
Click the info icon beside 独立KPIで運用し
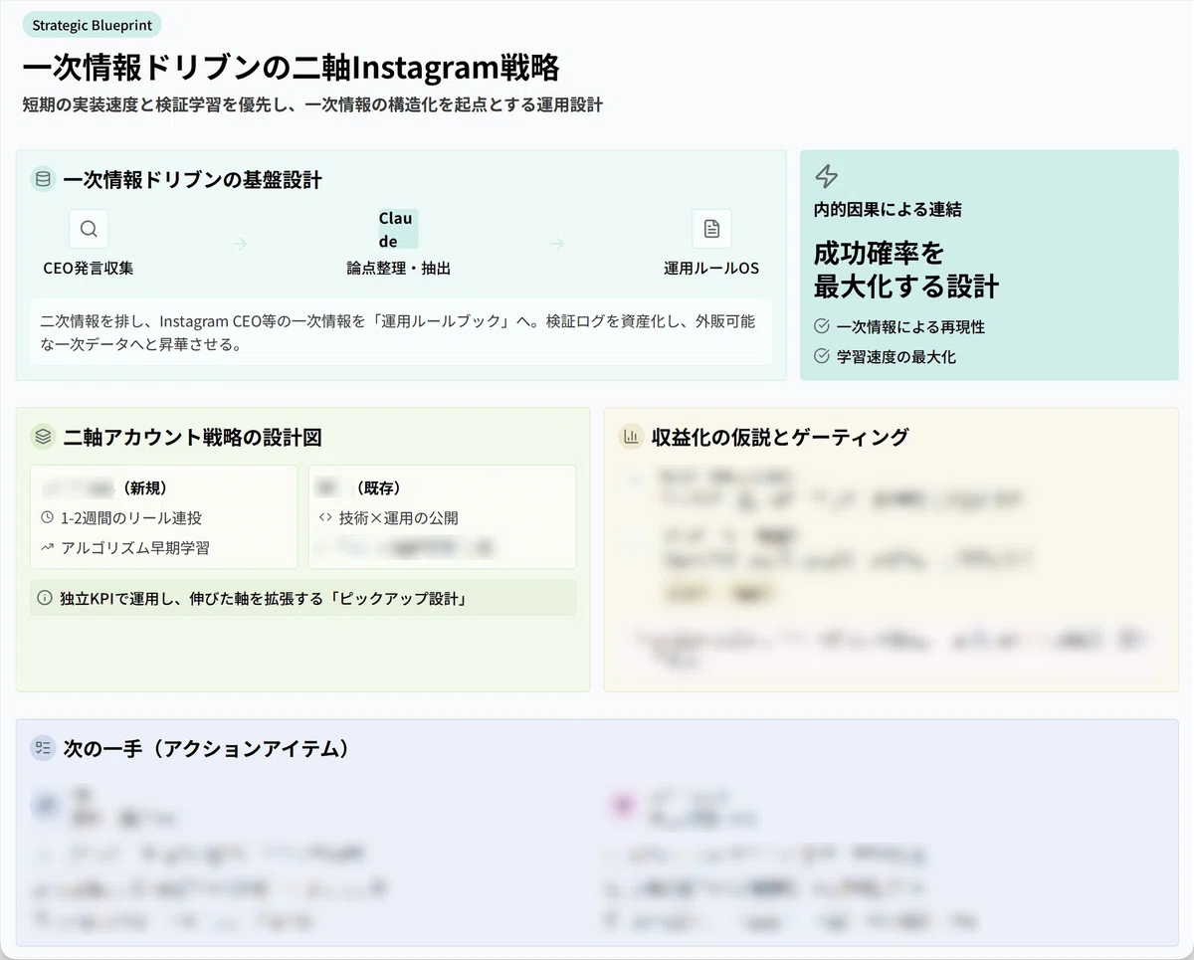(45, 598)
